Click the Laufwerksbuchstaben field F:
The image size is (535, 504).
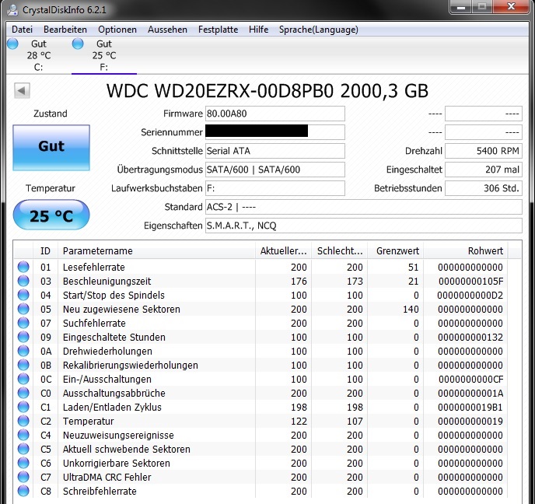[x=275, y=188]
